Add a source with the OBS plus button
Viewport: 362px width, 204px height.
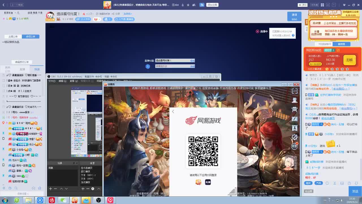point(83,189)
